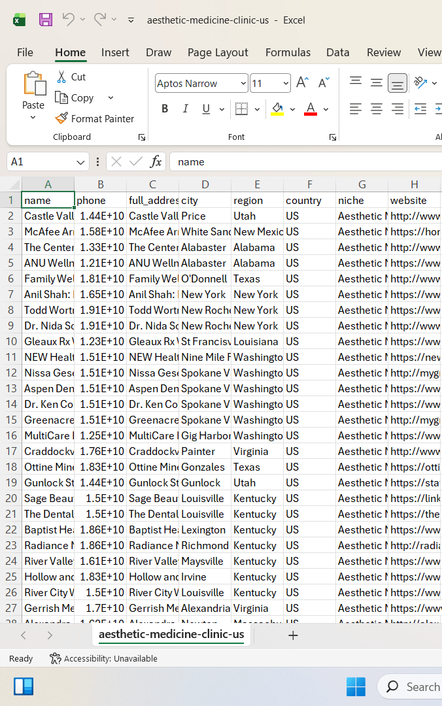Viewport: 442px width, 706px height.
Task: Click Top Align icon
Action: tap(356, 82)
